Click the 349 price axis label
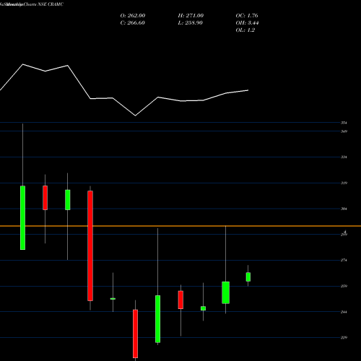This screenshot has width=361, height=361. [344, 131]
